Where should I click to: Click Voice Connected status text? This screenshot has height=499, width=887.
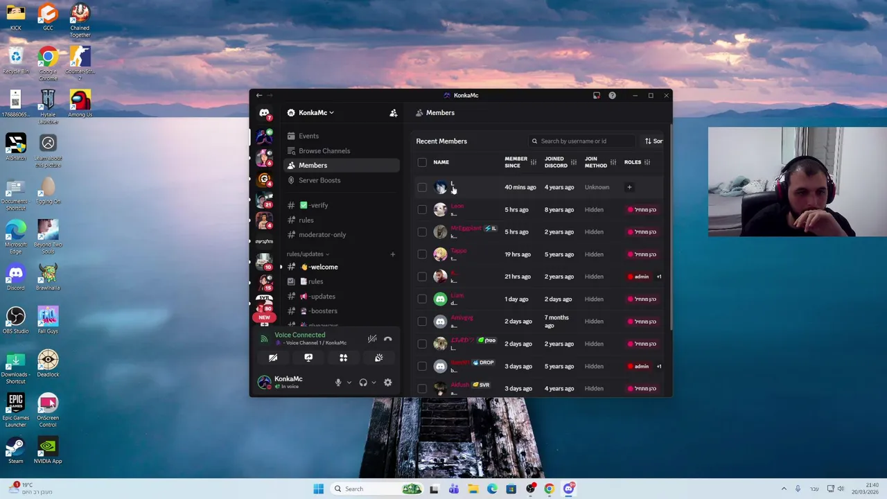pos(299,335)
